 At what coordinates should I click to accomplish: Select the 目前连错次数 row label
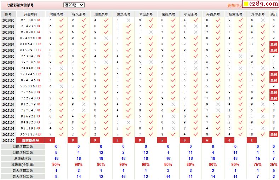[x=23, y=147]
